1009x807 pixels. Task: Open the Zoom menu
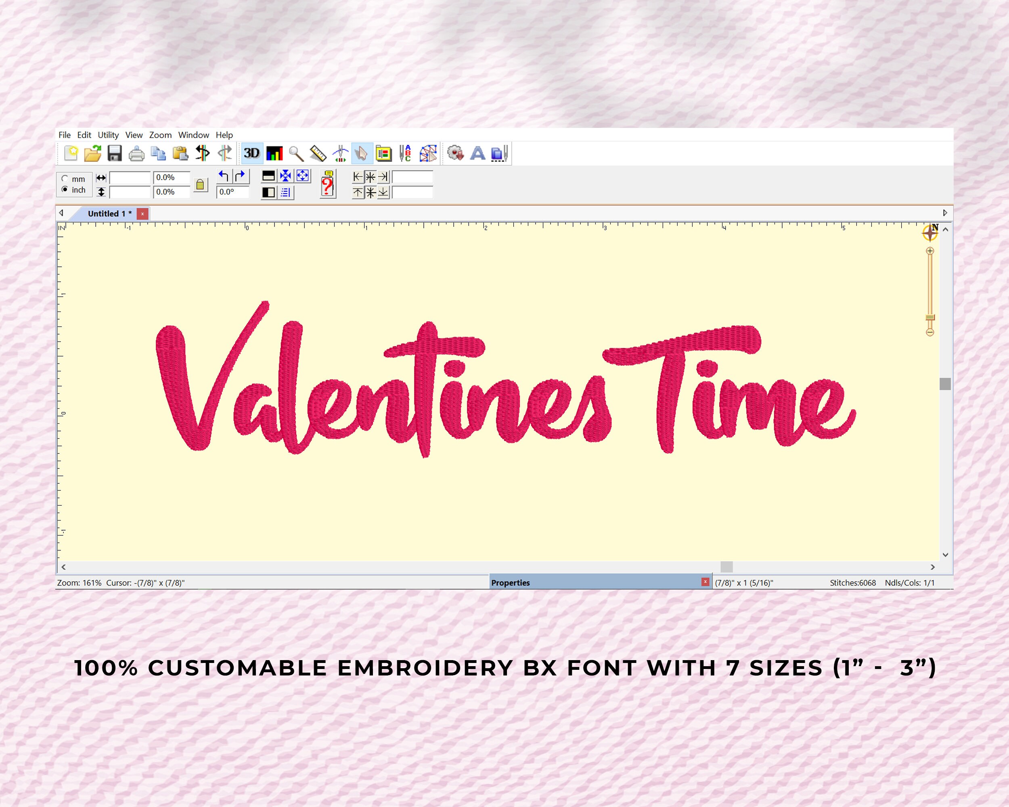pyautogui.click(x=161, y=135)
